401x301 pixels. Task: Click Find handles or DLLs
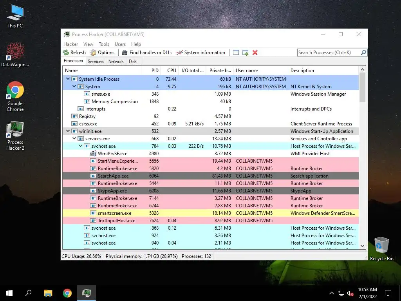(x=147, y=53)
